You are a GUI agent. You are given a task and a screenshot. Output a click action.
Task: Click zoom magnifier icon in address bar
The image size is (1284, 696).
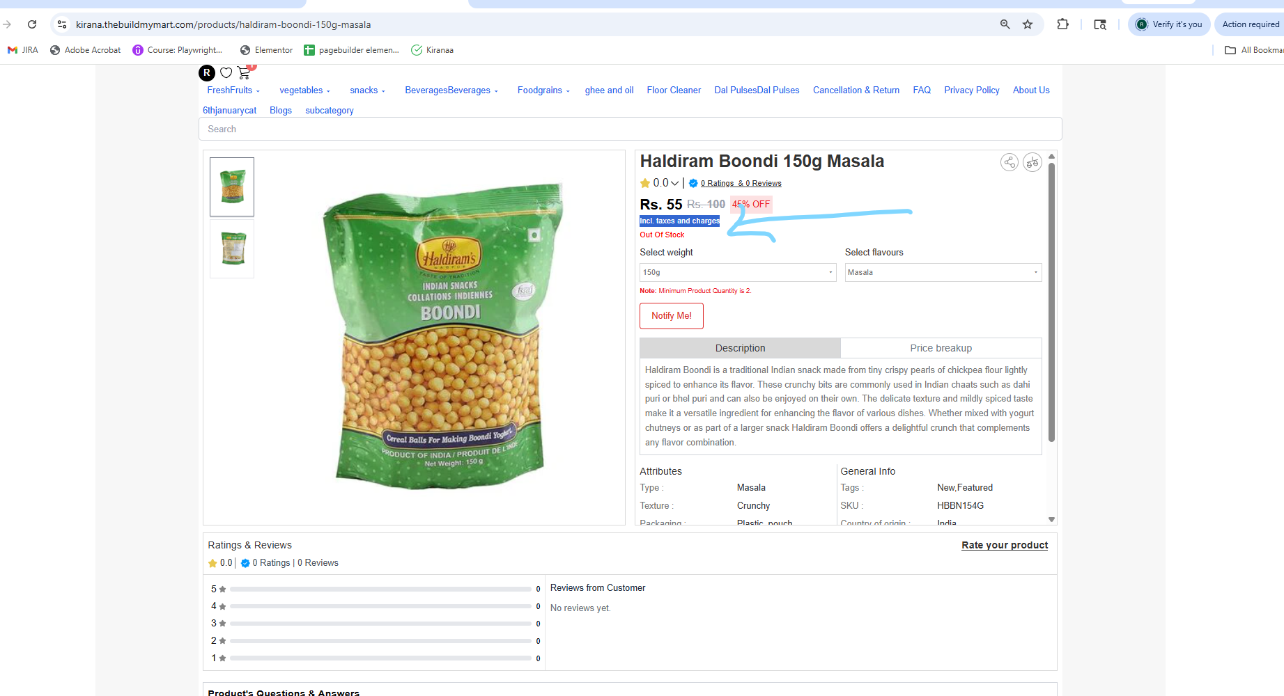coord(1005,24)
